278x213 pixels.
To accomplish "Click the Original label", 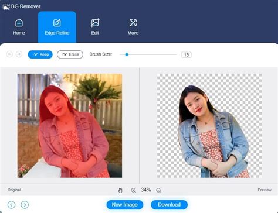I will (14, 190).
